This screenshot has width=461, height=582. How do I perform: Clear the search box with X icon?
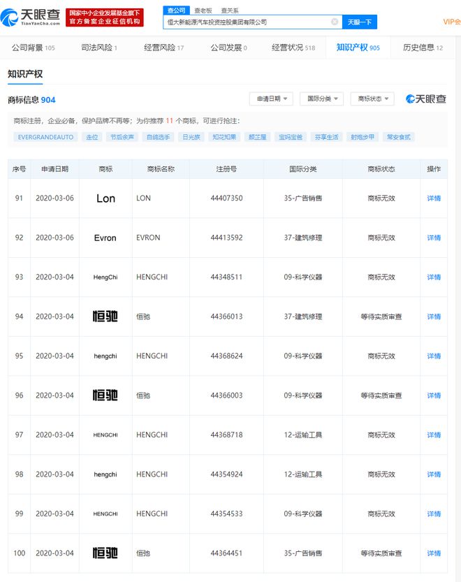coord(335,22)
